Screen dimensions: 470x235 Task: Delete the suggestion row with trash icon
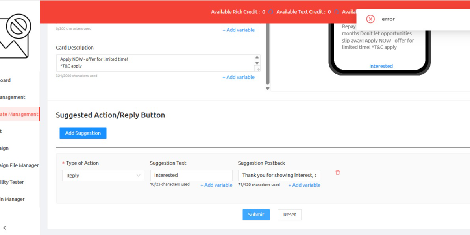click(x=337, y=172)
